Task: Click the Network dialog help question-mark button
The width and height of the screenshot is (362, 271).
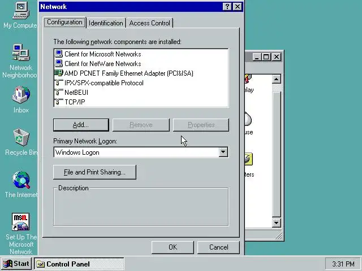Action: (x=227, y=6)
